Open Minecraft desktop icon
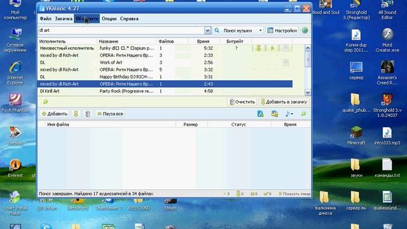Viewport: 407px width, 229px height. pyautogui.click(x=356, y=135)
